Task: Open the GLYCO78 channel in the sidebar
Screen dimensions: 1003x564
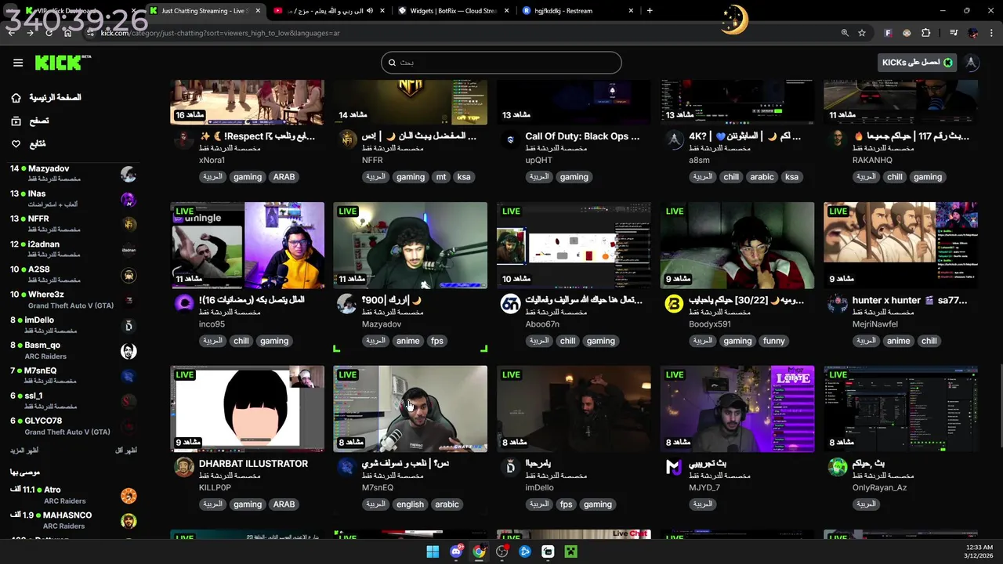Action: pos(72,426)
